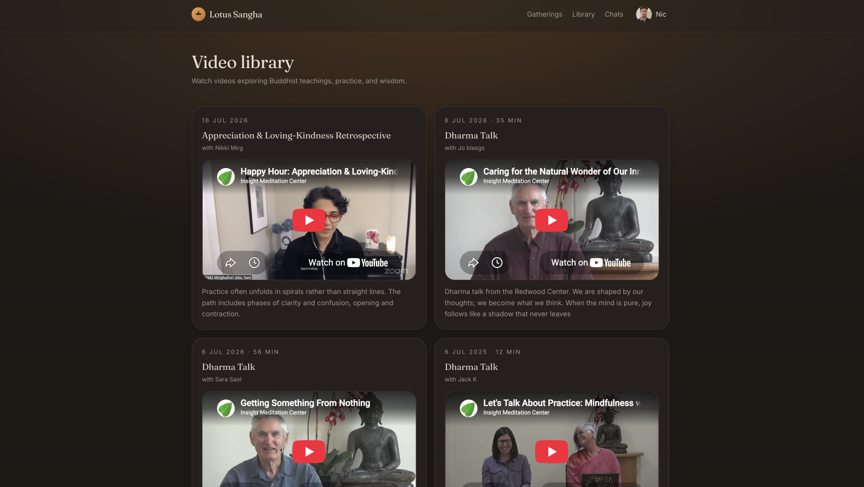Screen dimensions: 864x487
Task: Click Insight Meditation Center on Let's Talk video
Action: coord(516,413)
